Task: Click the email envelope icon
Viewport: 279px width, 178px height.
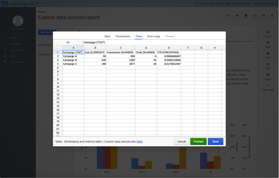Action: point(255,15)
